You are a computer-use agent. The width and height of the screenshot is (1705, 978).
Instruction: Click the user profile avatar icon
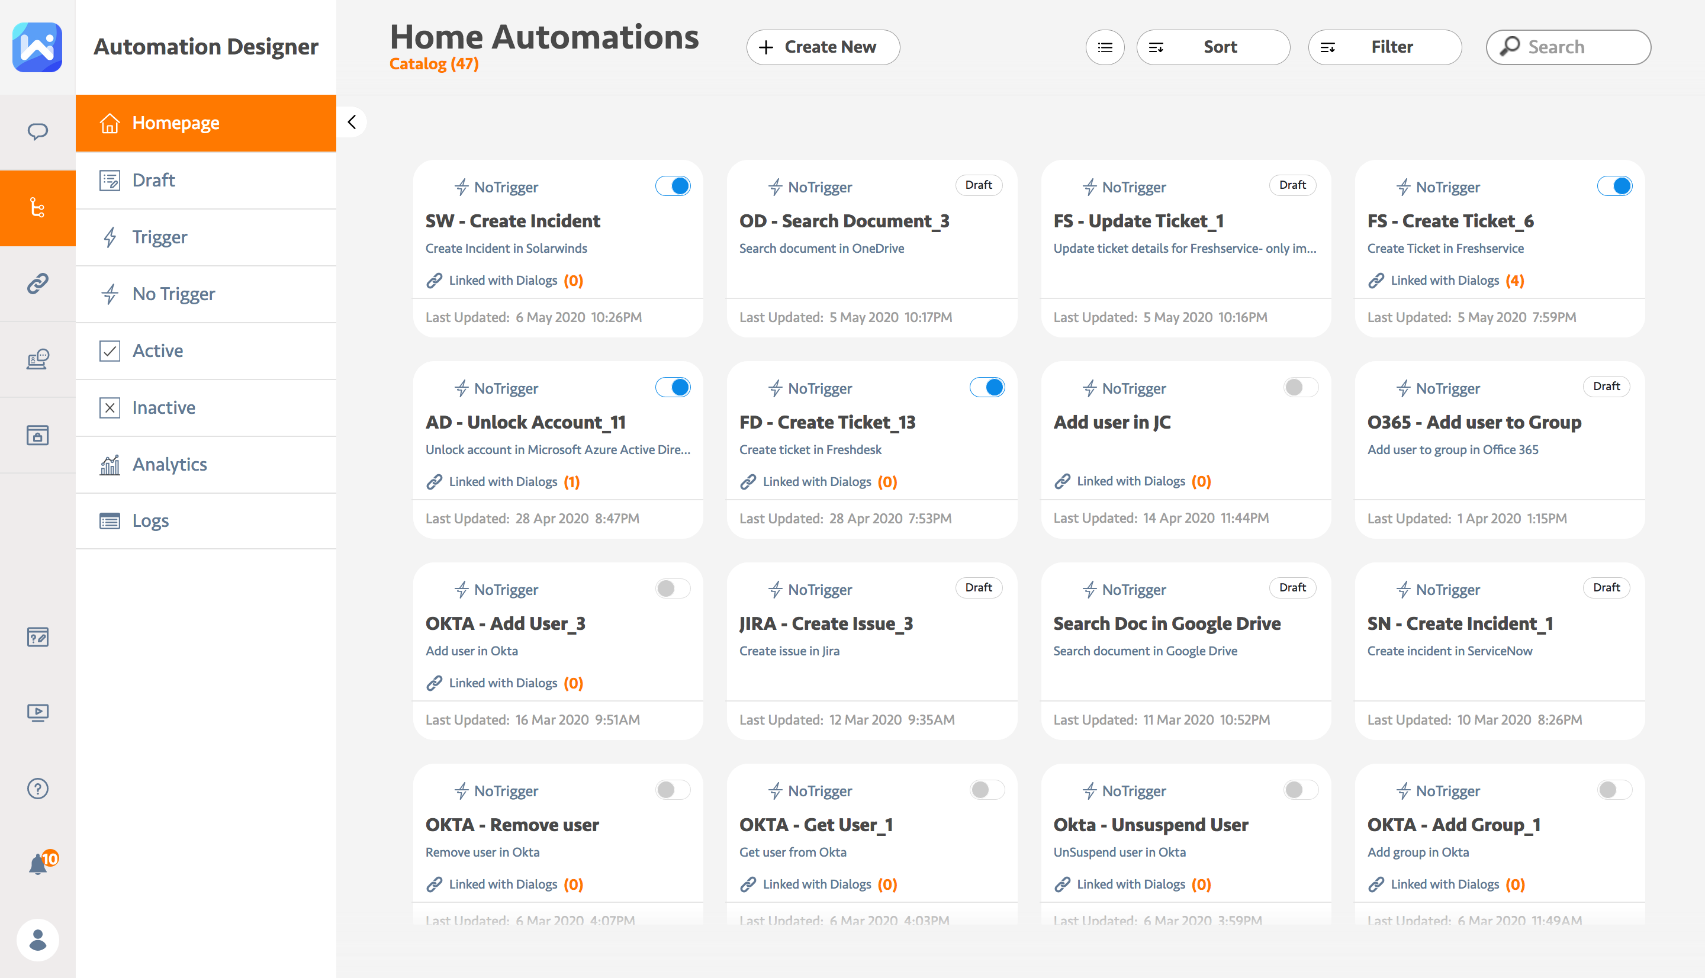point(38,940)
